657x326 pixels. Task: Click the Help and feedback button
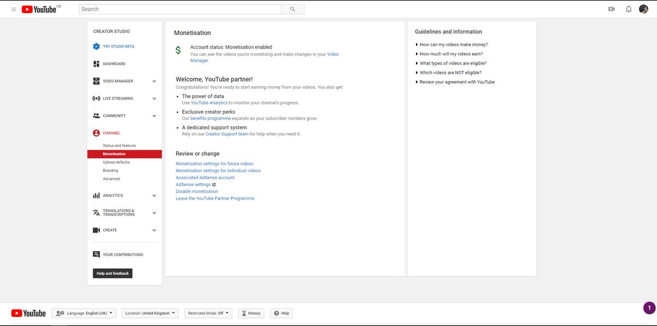(x=113, y=273)
